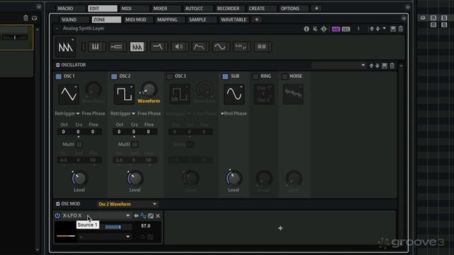Image resolution: width=454 pixels, height=255 pixels.
Task: Click the modulation depth slider bar
Action: pyautogui.click(x=118, y=227)
